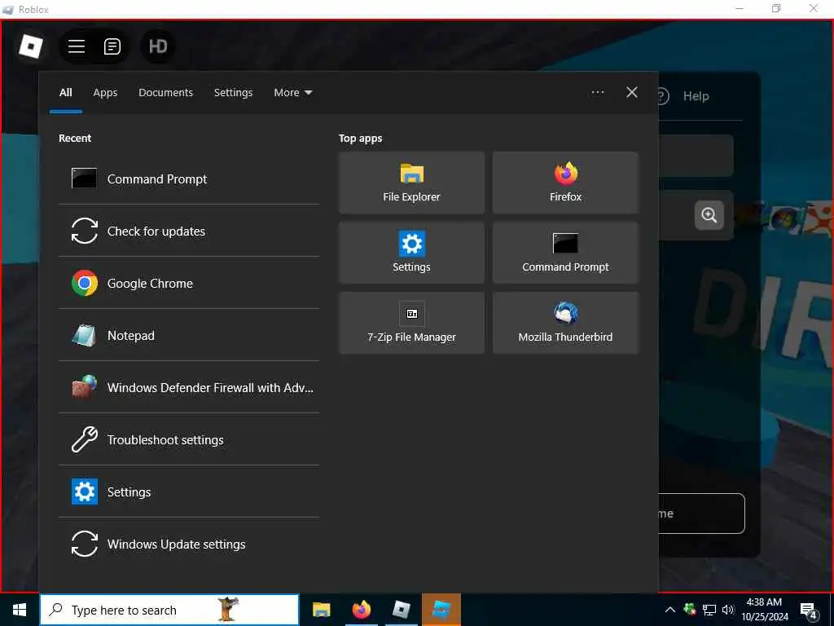This screenshot has width=834, height=626.
Task: Switch to the Settings search tab
Action: [234, 93]
